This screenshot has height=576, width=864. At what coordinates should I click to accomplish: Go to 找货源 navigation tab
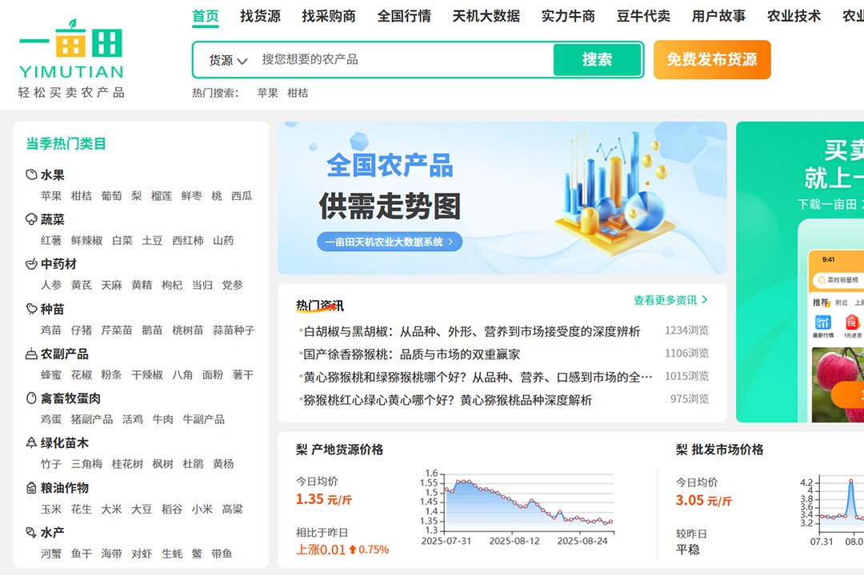point(260,16)
